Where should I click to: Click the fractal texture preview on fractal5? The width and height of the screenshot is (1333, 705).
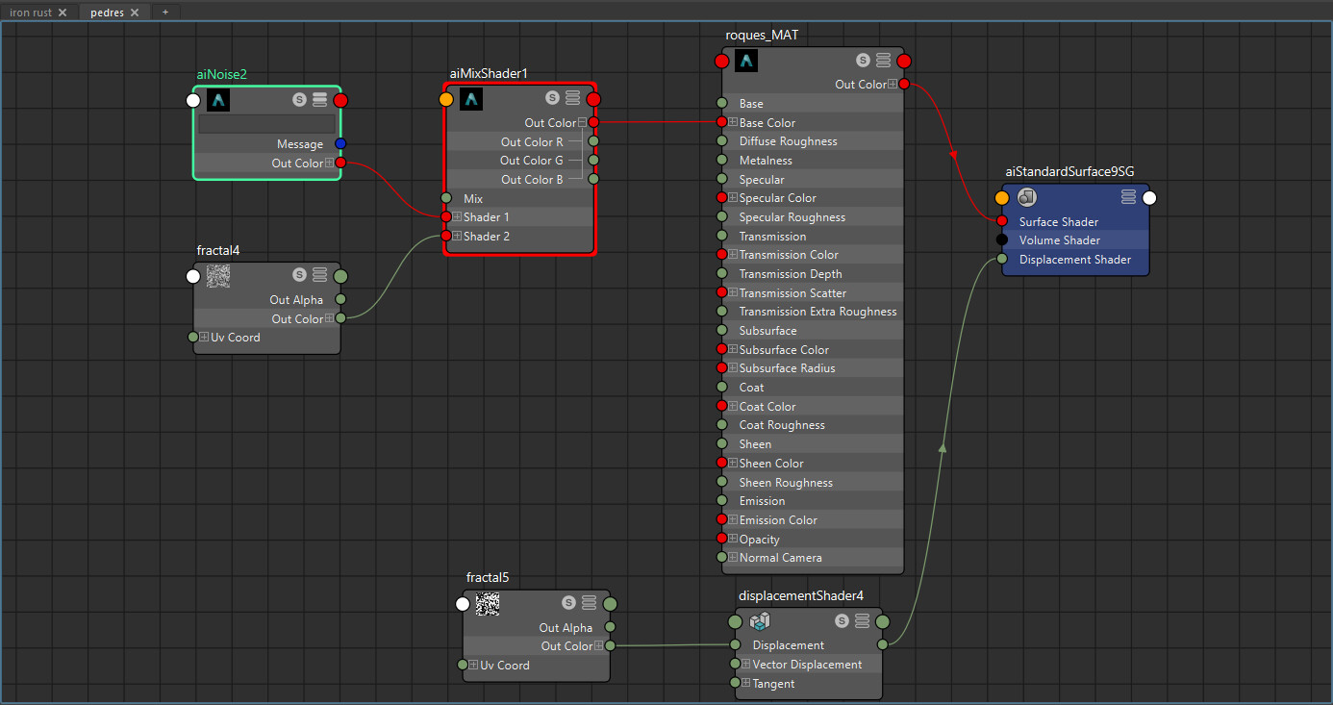pyautogui.click(x=489, y=603)
